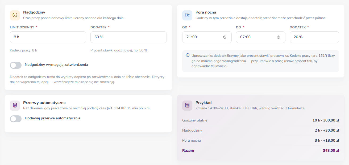Open time picker in the DO field
Image resolution: width=349 pixels, height=165 pixels.
(279, 37)
